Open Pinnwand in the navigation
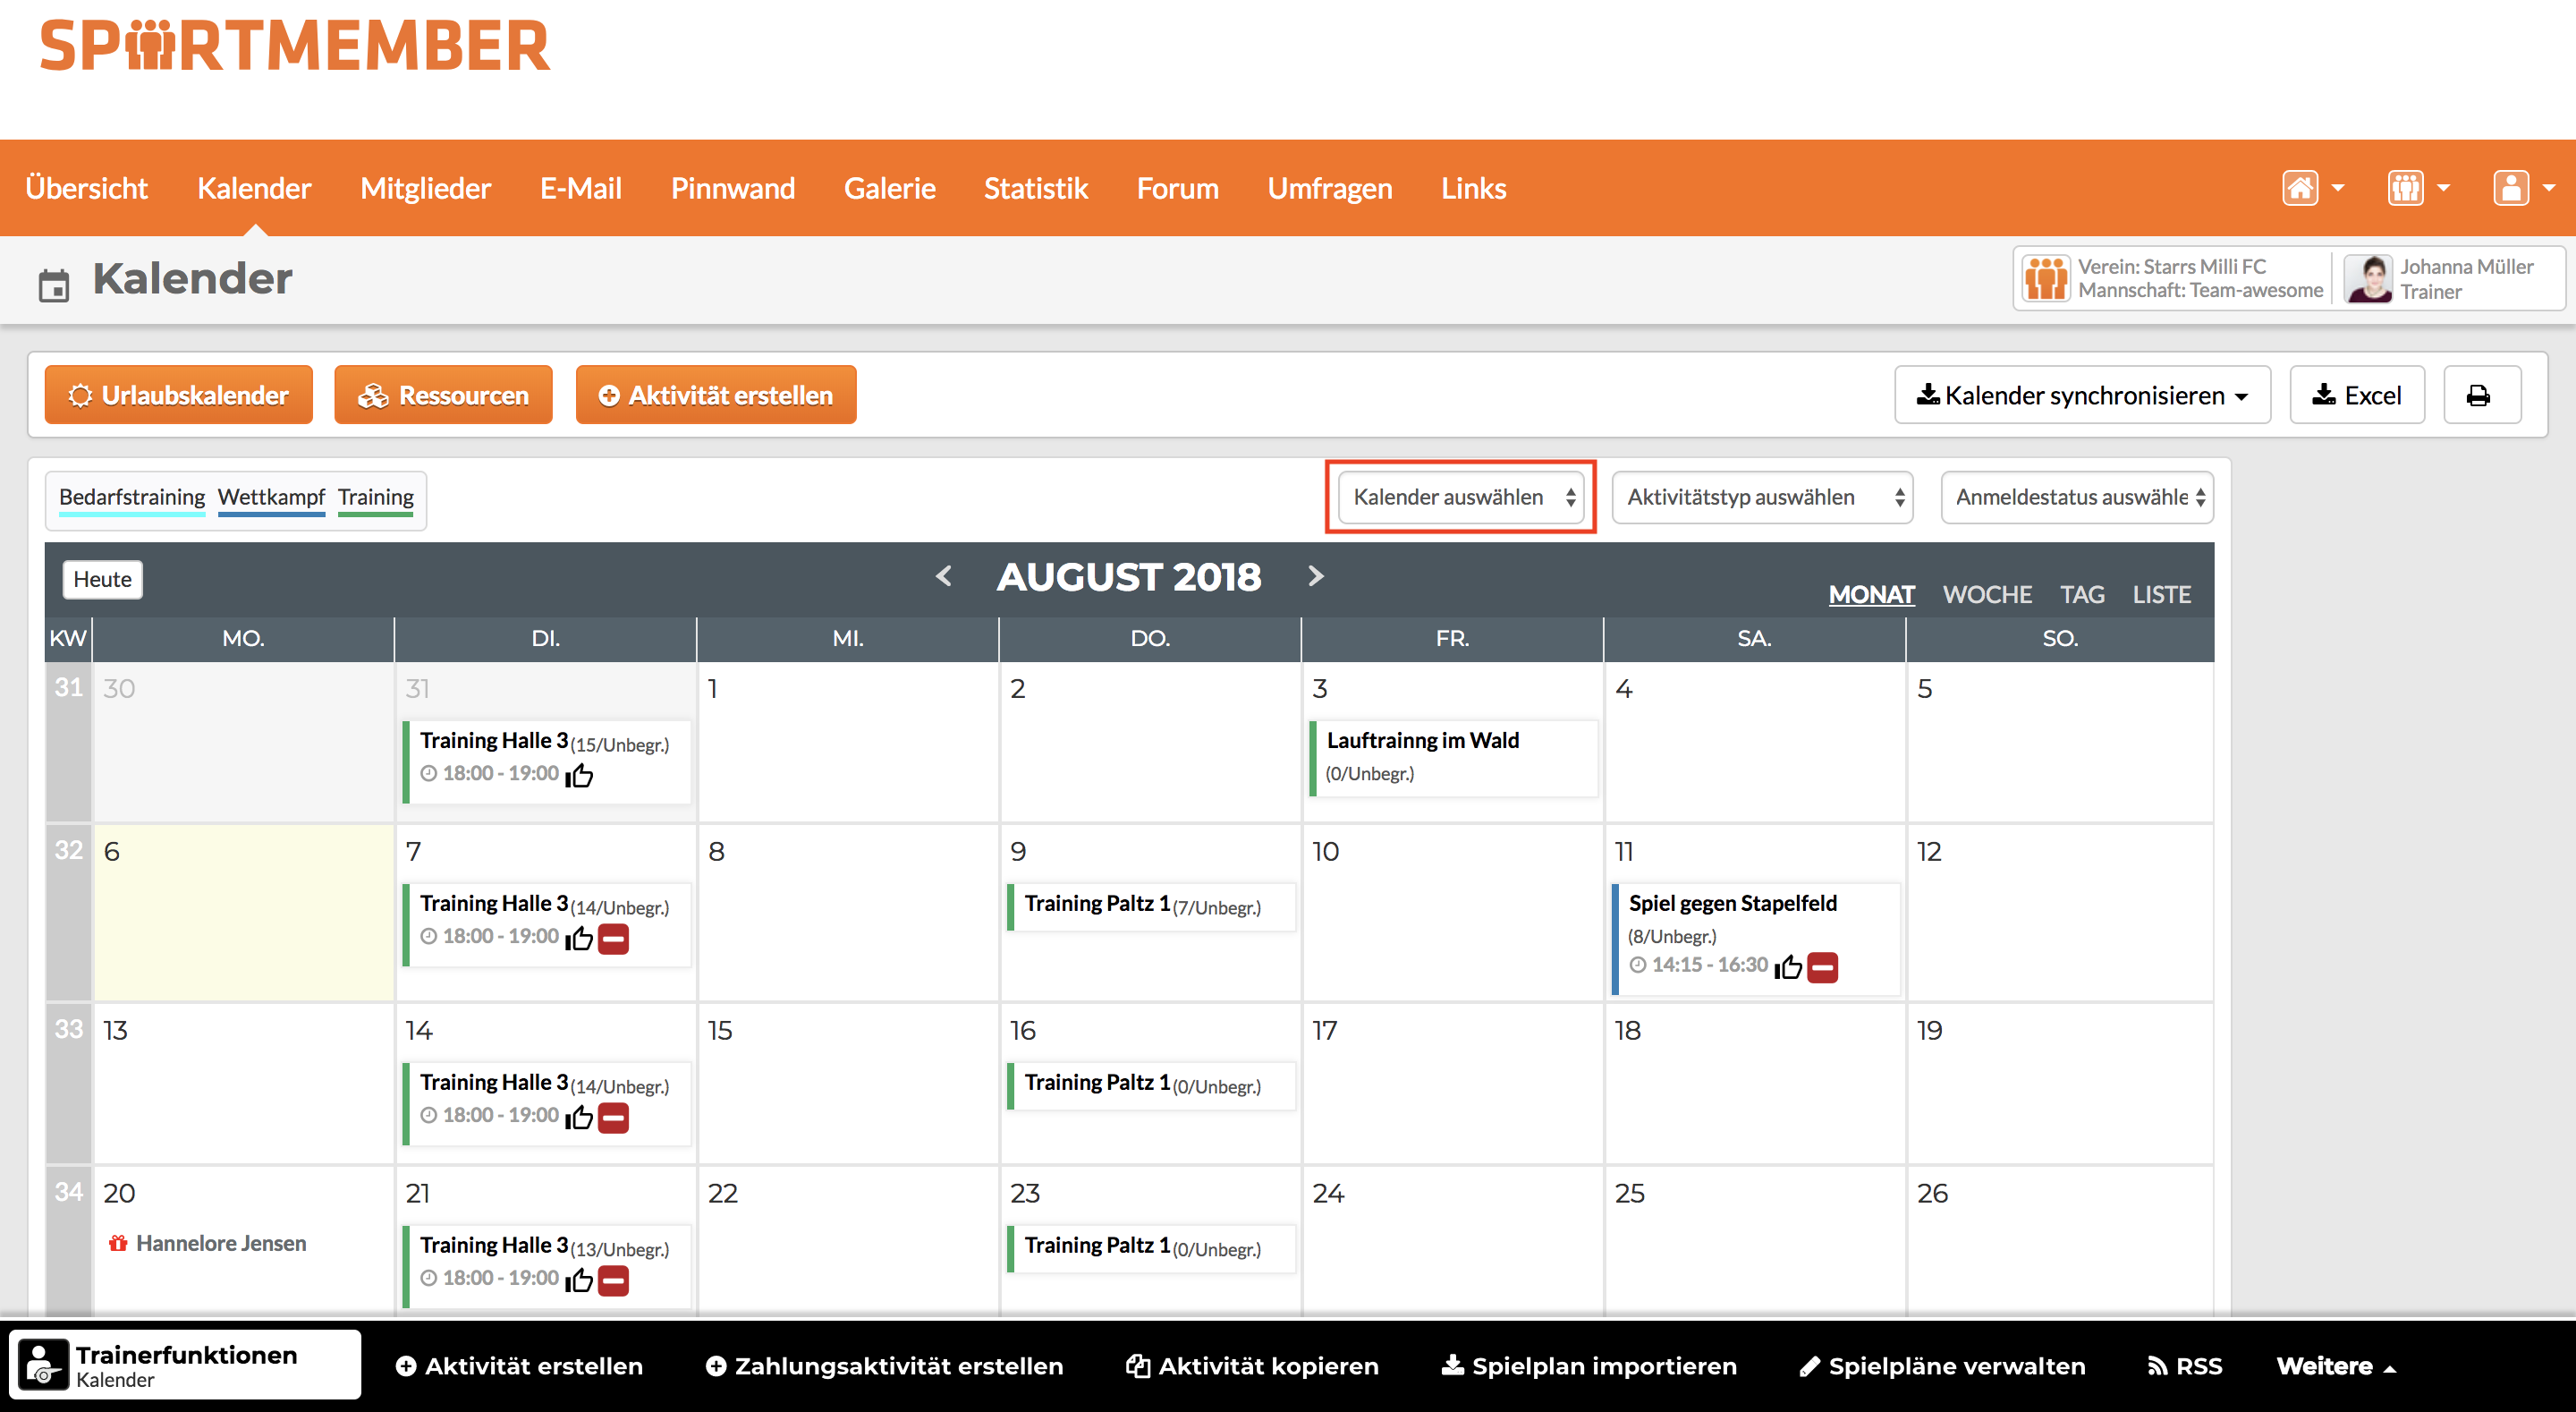 [x=733, y=188]
